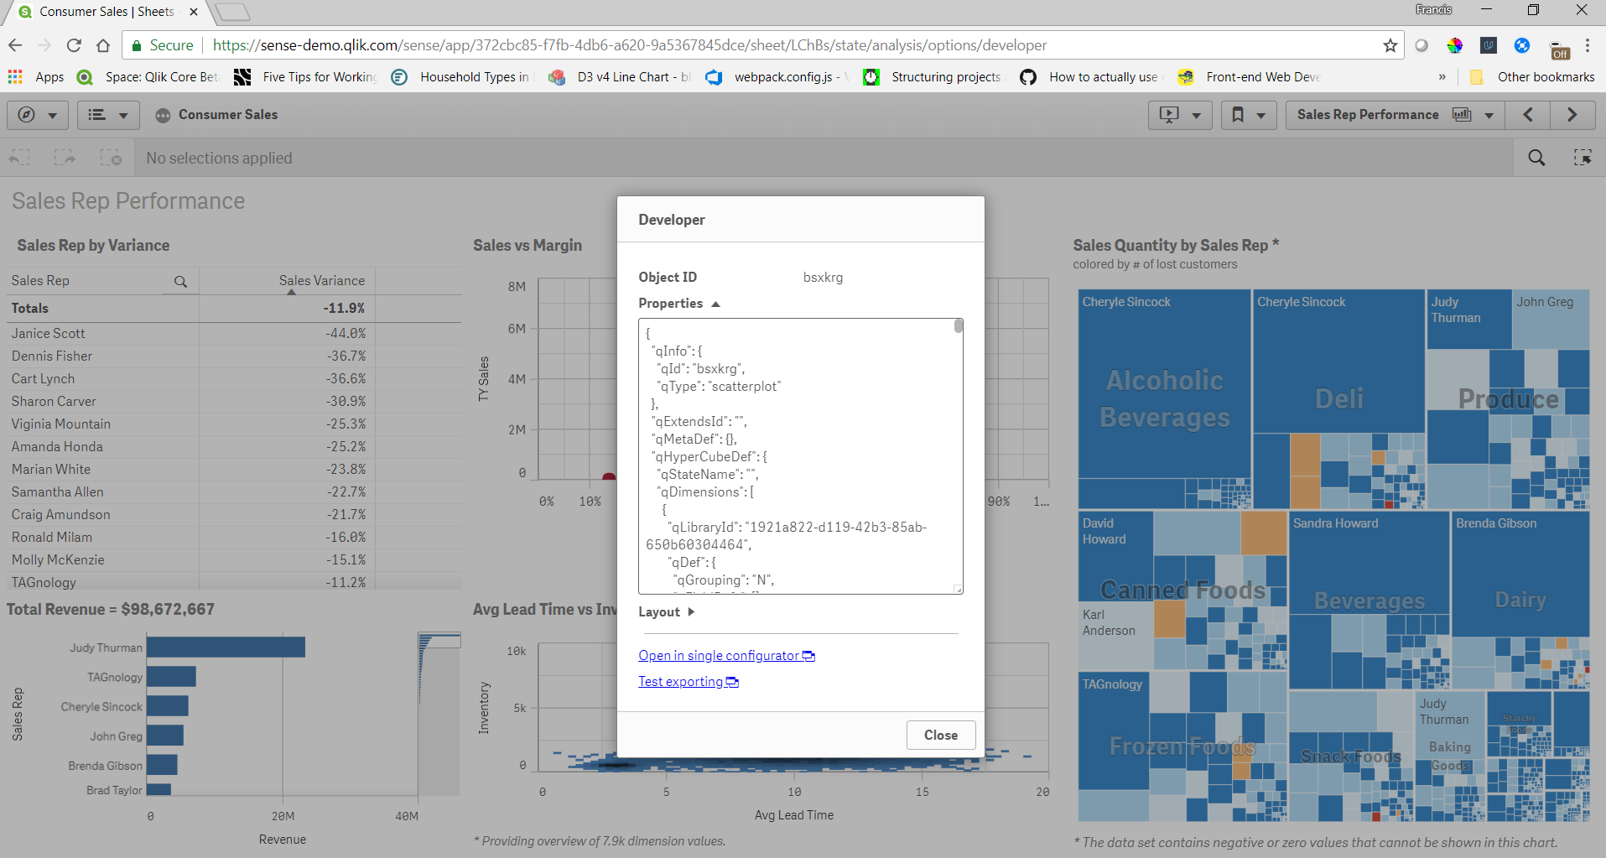Click the Extension icon labeled Off
1606x858 pixels.
(x=1560, y=49)
